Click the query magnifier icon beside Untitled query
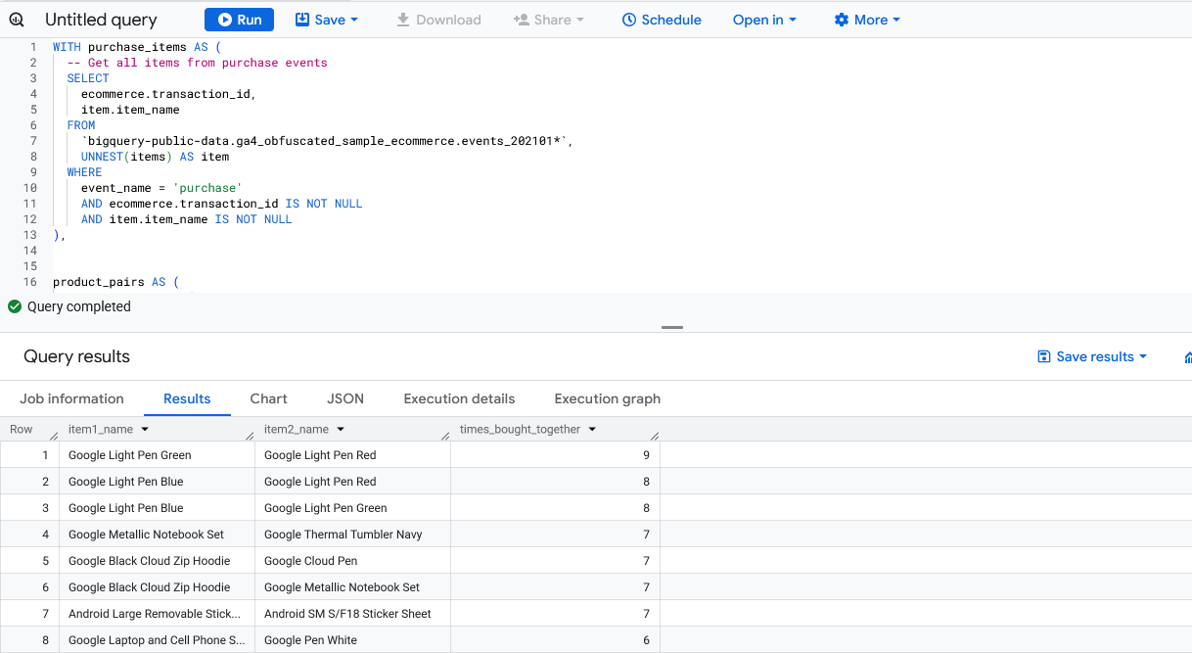Screen dimensions: 1192x653 (17, 20)
